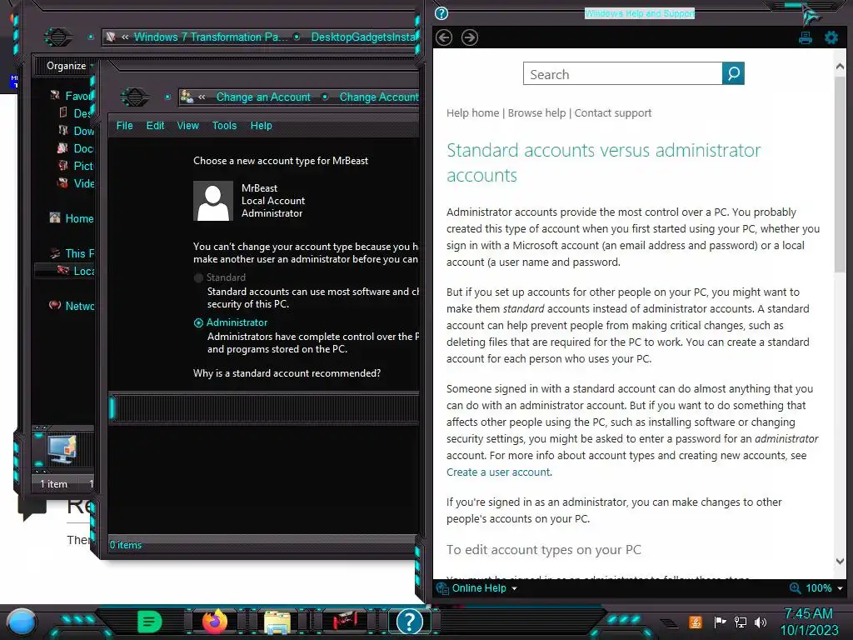The image size is (853, 640).
Task: Open the Tools menu
Action: tap(224, 126)
